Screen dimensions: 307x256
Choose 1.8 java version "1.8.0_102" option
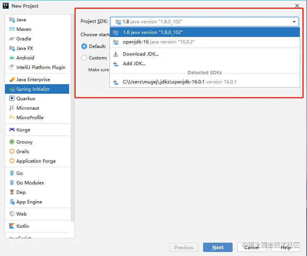(x=205, y=32)
